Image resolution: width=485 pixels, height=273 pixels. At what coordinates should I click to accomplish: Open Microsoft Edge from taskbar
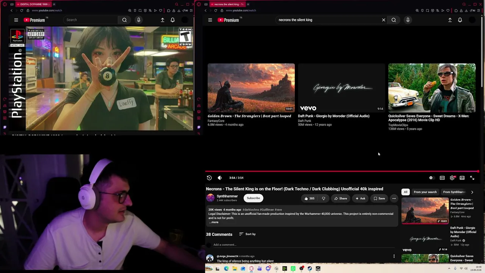226,269
